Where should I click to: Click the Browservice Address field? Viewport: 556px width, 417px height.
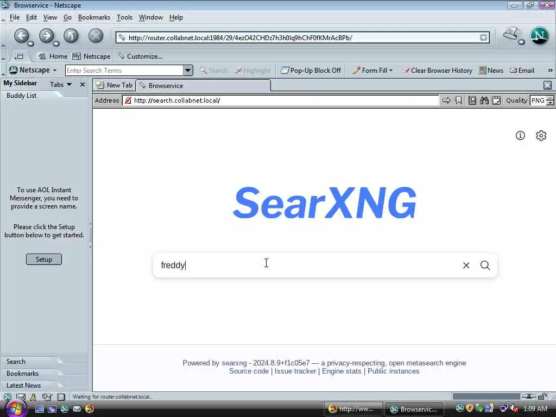(280, 100)
